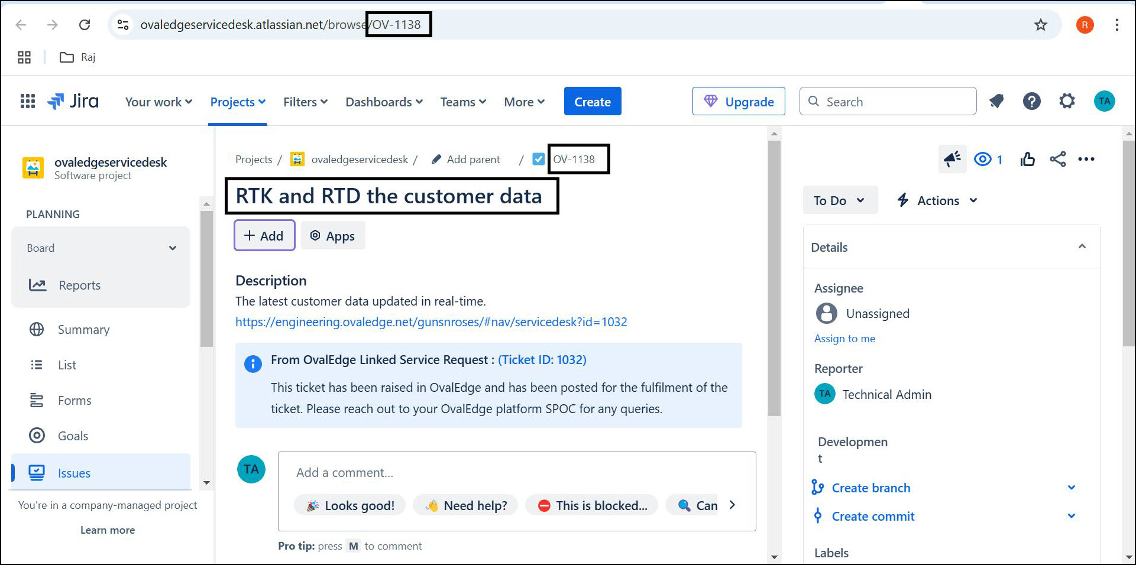Collapse the Details panel
Screen dimensions: 1136x565
tap(1082, 247)
